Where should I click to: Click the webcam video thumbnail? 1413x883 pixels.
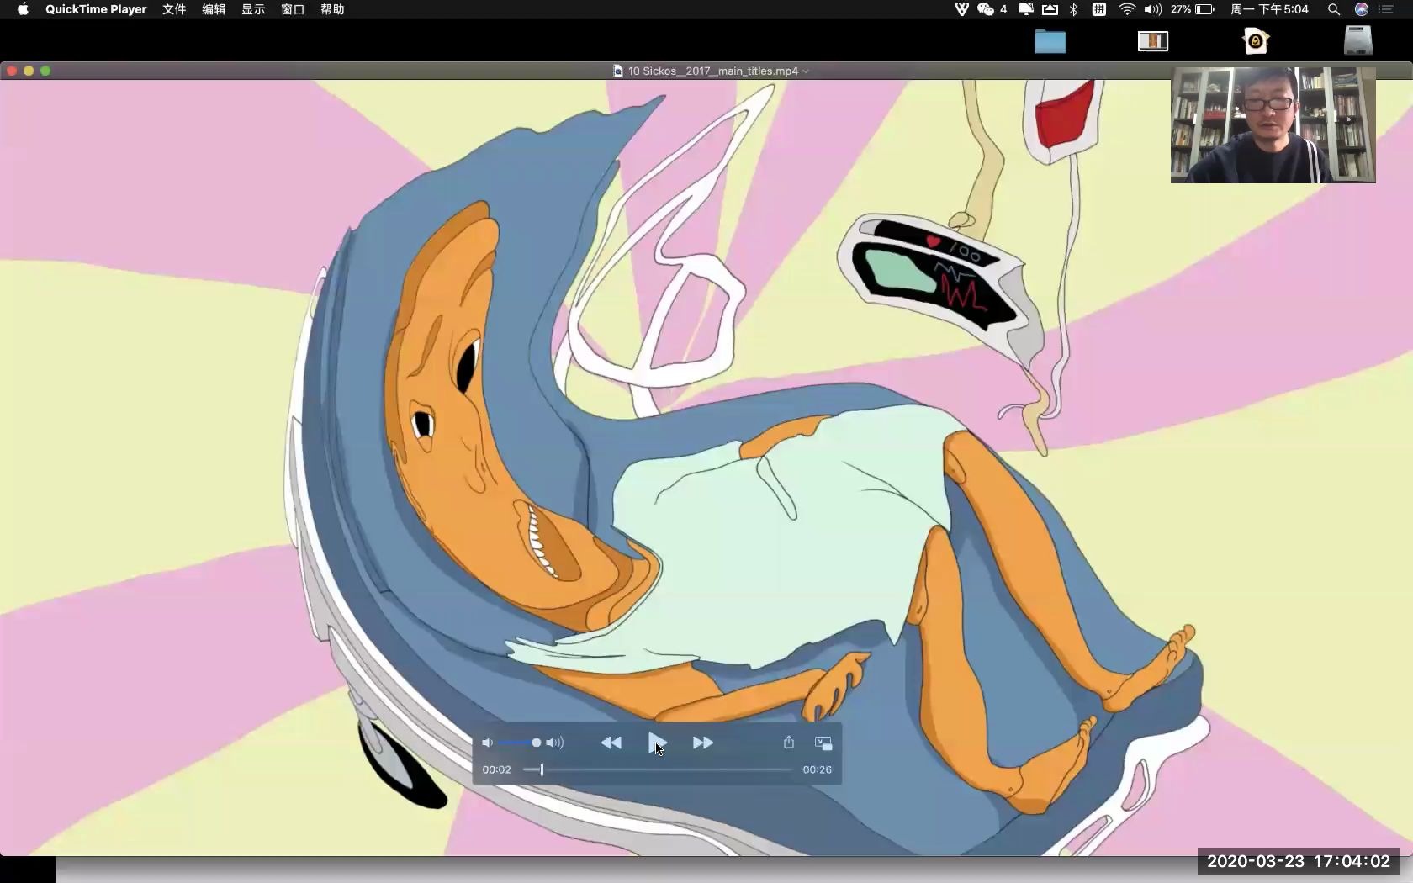point(1273,125)
